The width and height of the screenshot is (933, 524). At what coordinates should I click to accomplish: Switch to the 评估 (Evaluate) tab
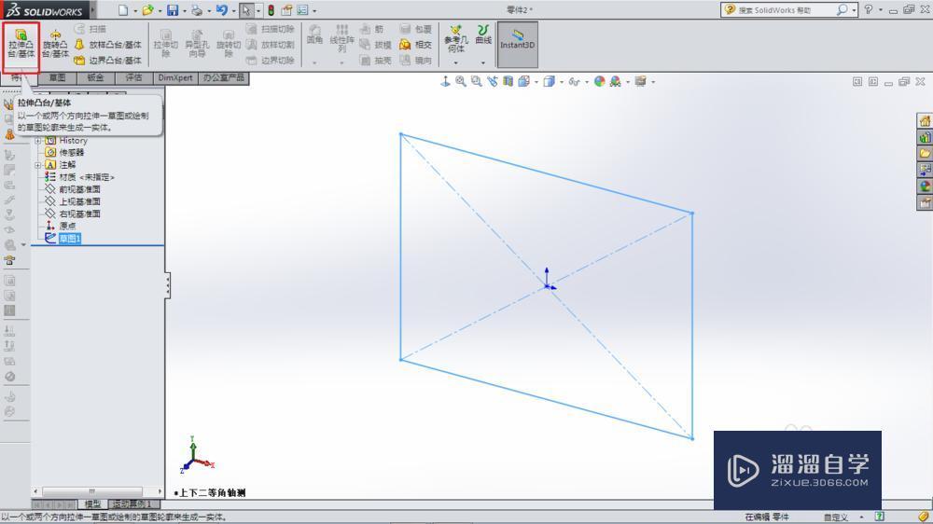tap(133, 78)
